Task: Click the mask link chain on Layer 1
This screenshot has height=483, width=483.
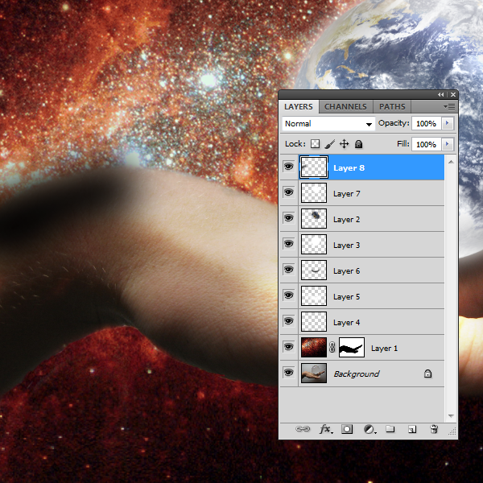Action: click(x=332, y=347)
